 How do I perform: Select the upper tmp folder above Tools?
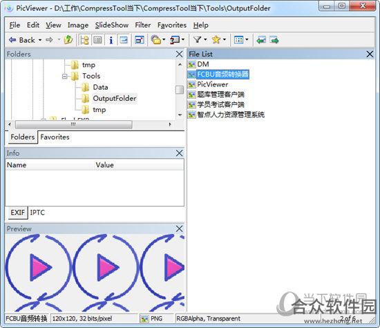point(88,65)
